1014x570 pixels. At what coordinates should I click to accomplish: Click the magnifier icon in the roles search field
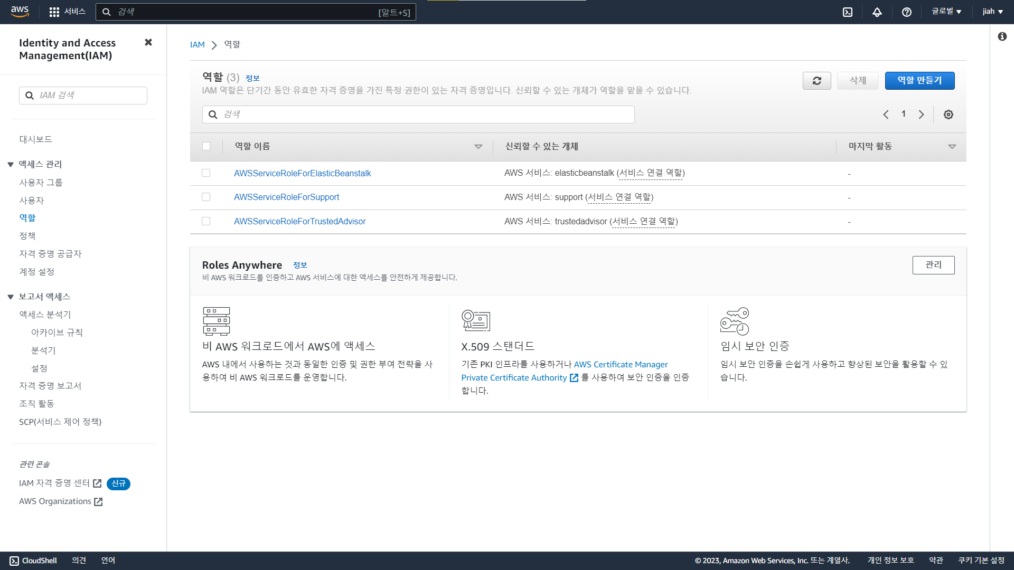[x=213, y=115]
